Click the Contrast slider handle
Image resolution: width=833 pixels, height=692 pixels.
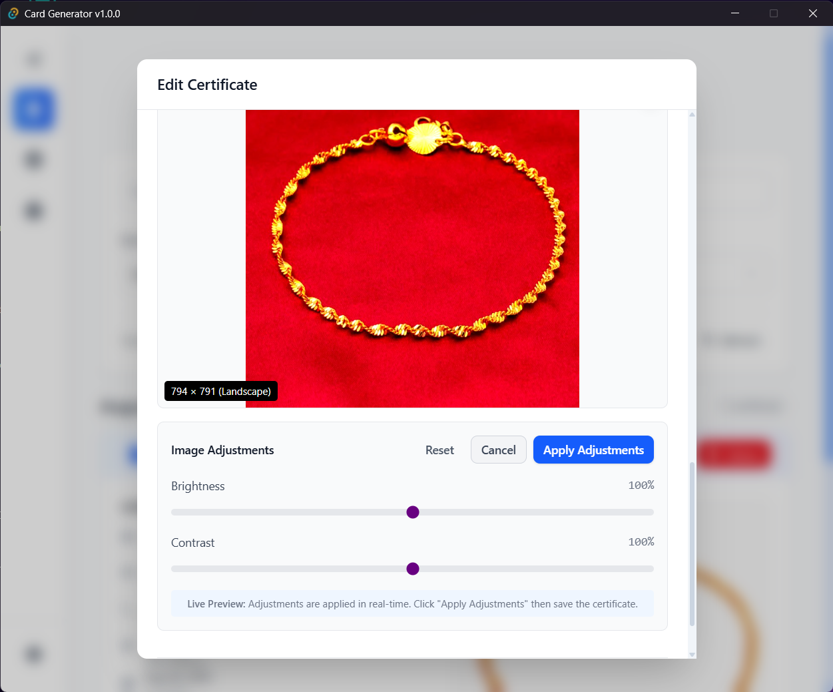coord(413,569)
